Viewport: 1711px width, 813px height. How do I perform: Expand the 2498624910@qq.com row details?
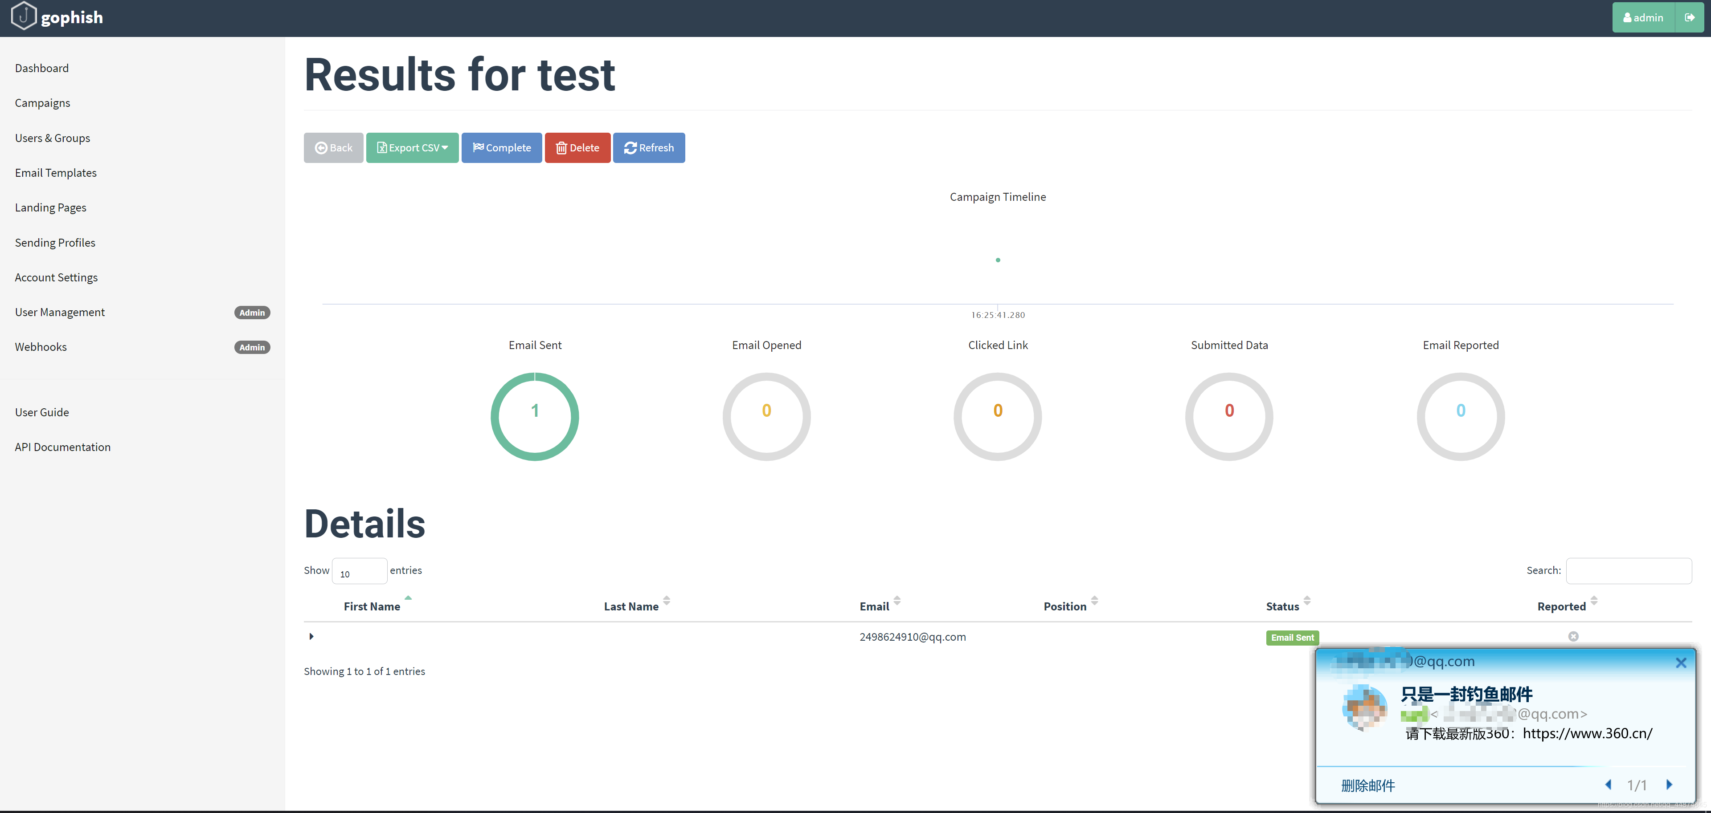[x=311, y=636]
